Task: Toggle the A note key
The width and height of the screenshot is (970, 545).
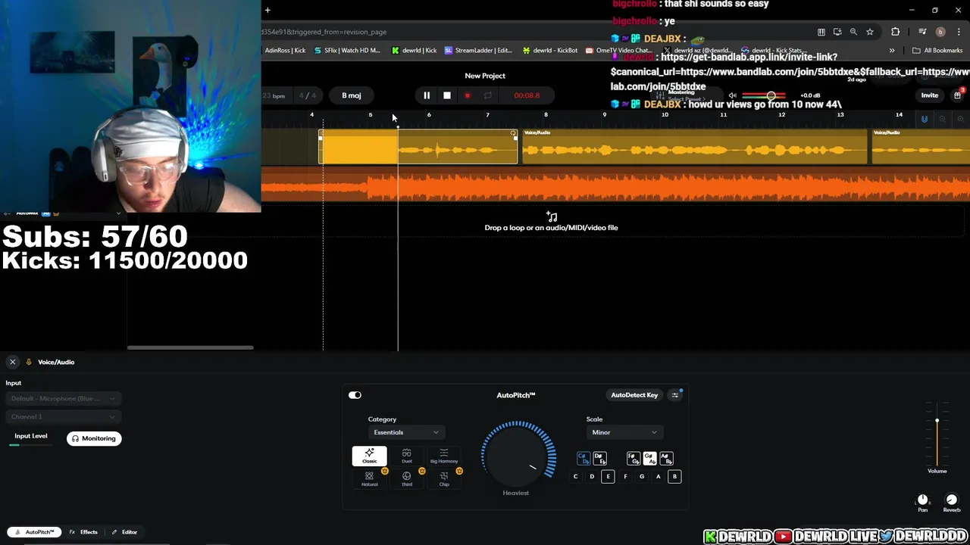Action: click(658, 476)
